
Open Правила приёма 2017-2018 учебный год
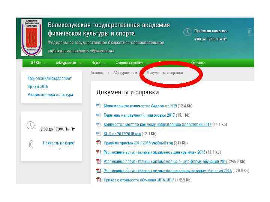click(x=138, y=143)
